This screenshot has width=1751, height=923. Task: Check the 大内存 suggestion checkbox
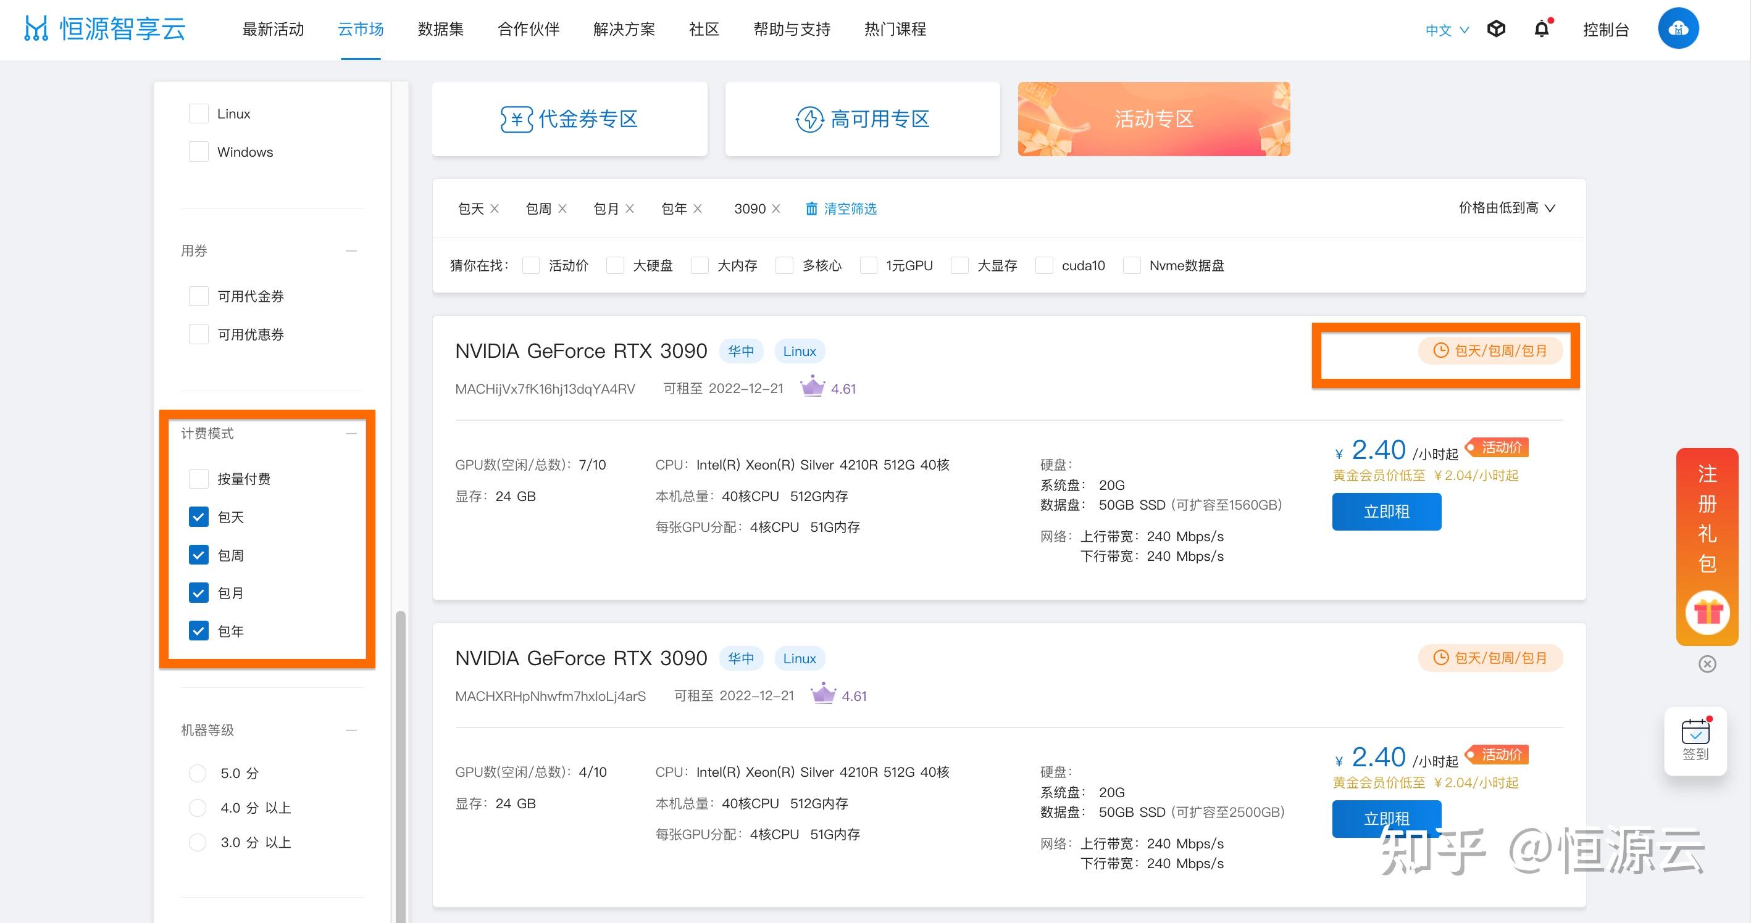(x=700, y=265)
